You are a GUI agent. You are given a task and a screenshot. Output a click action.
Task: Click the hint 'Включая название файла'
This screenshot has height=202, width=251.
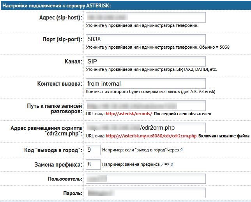pos(224,136)
